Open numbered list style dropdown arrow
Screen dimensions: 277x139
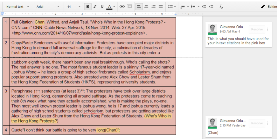(188, 7)
